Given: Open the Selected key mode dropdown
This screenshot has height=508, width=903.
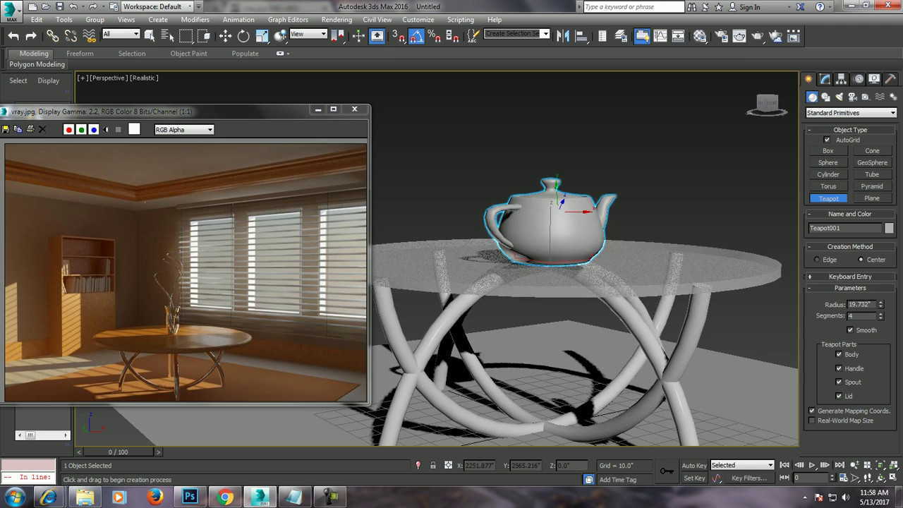Looking at the screenshot, I should (742, 465).
